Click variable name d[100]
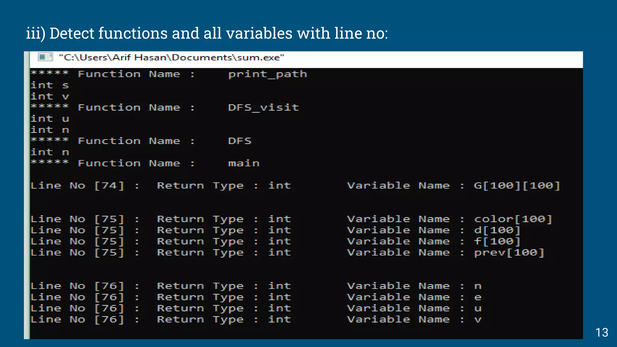The width and height of the screenshot is (617, 347). tap(497, 230)
